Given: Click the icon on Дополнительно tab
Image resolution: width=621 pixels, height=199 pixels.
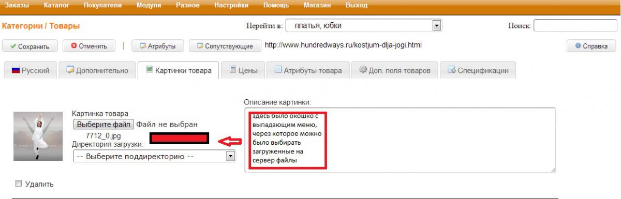Looking at the screenshot, I should pos(70,70).
